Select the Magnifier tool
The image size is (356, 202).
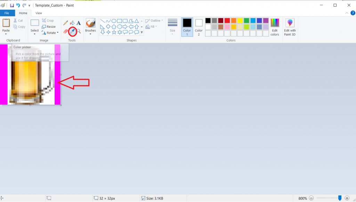click(x=79, y=32)
